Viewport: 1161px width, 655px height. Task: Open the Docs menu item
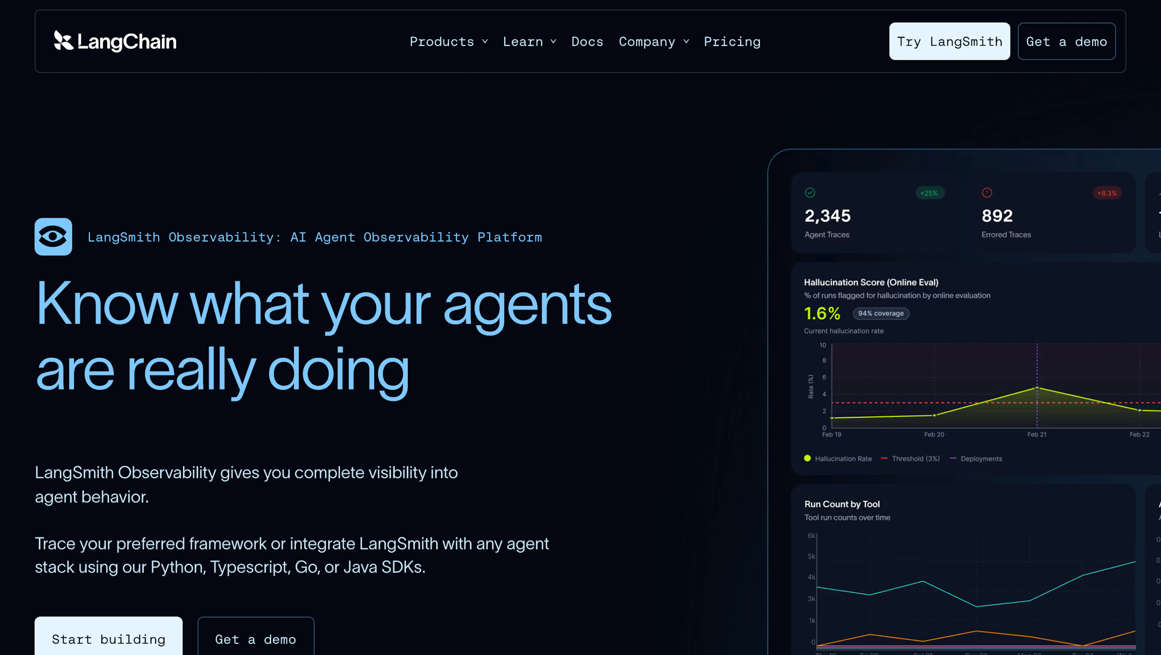point(587,41)
